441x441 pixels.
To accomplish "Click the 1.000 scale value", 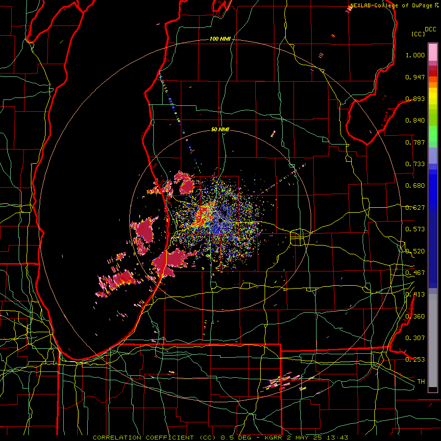I will pos(415,55).
